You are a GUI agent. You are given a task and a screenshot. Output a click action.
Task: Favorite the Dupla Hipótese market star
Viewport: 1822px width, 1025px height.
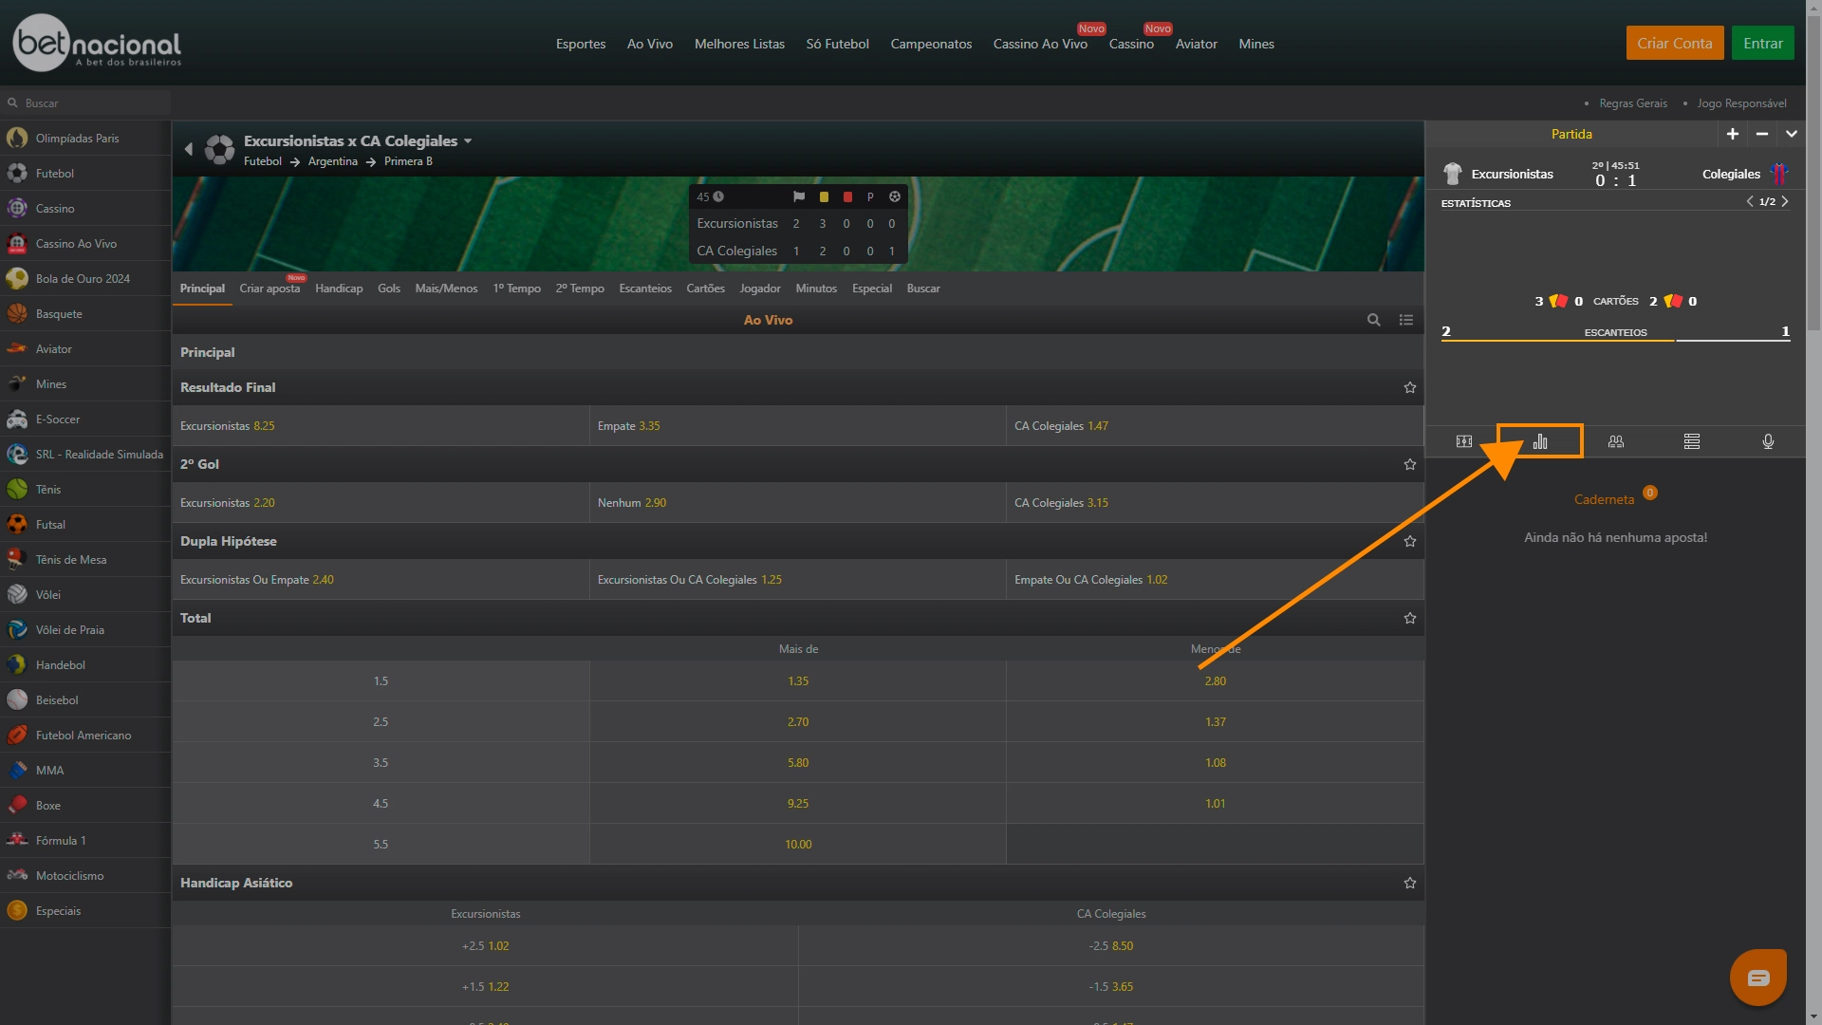tap(1409, 541)
